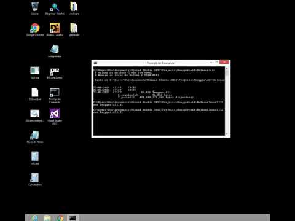The height and width of the screenshot is (221, 295).
Task: Minimize the command prompt window
Action: [x=211, y=62]
